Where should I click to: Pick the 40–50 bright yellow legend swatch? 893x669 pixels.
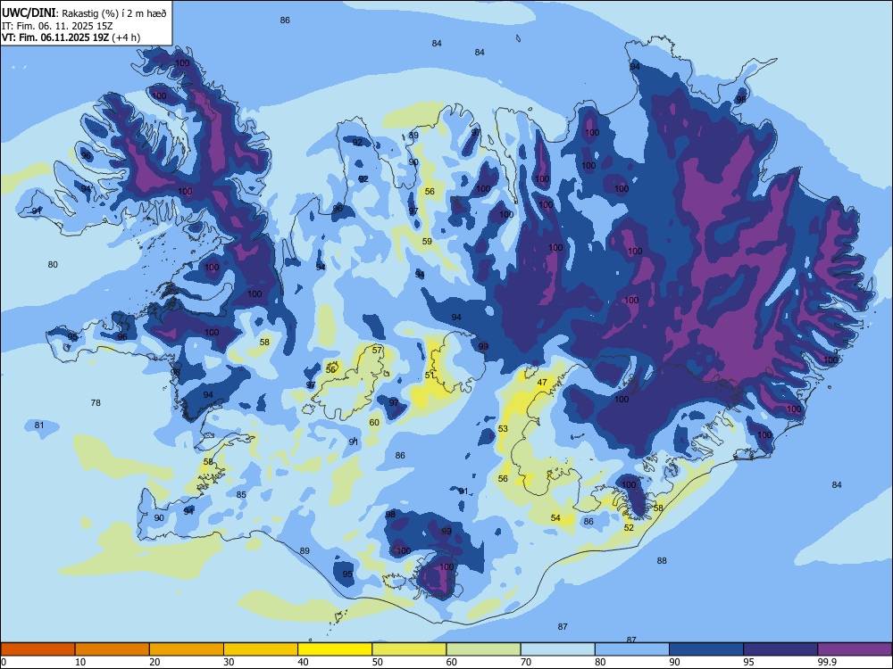[x=335, y=649]
